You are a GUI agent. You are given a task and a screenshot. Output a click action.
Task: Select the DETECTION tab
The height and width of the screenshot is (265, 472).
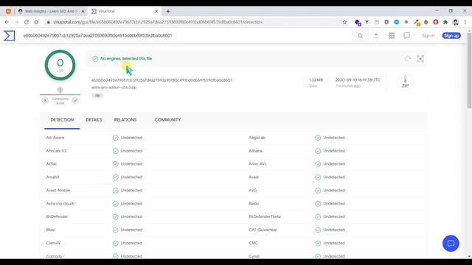pos(62,119)
